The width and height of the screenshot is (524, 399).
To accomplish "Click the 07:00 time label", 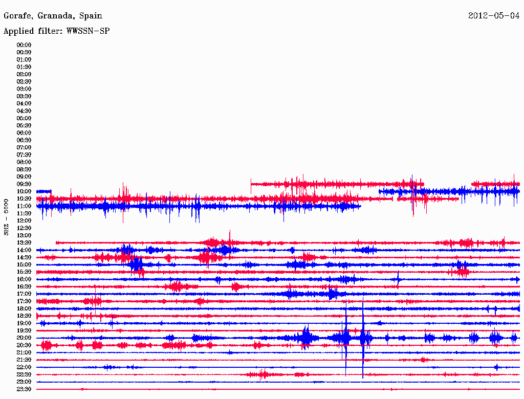I will (24, 148).
